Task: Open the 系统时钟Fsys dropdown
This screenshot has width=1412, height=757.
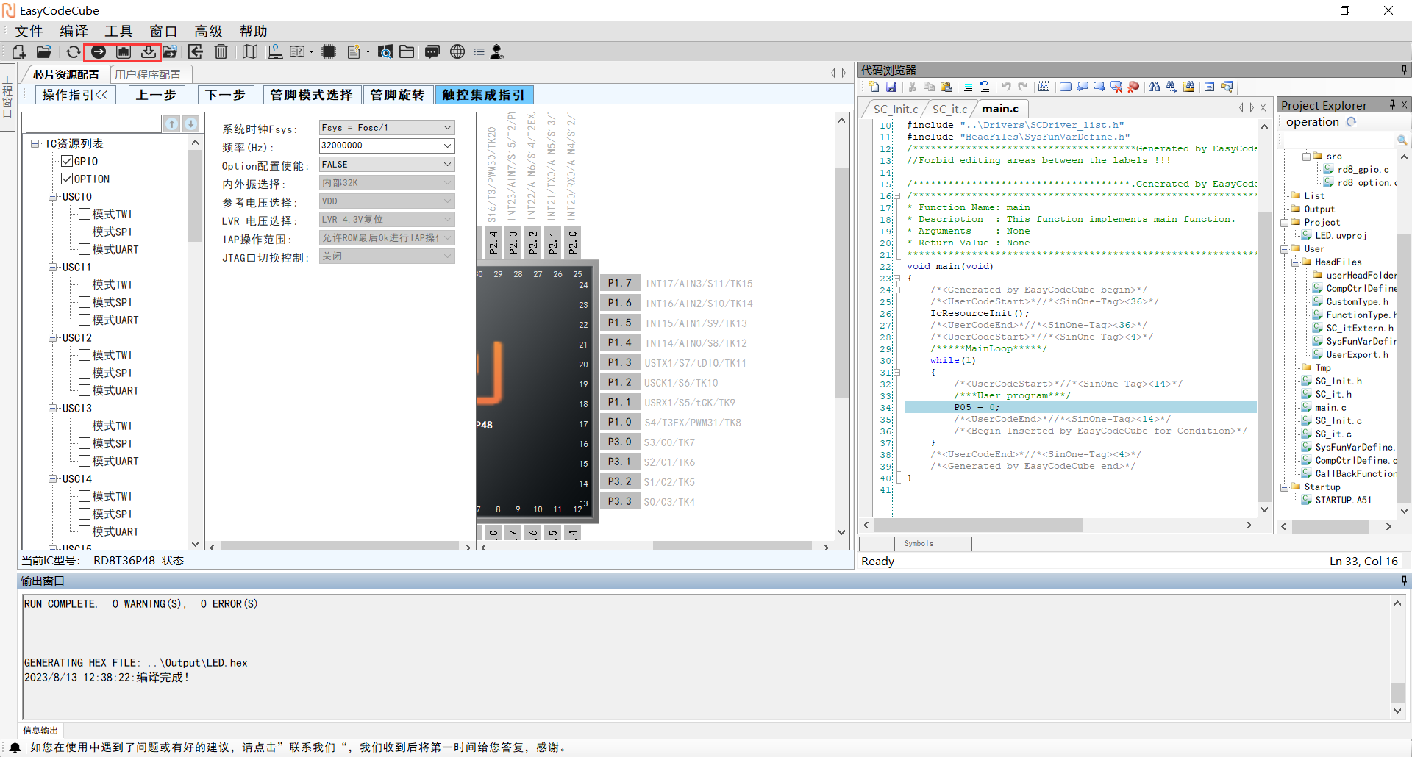Action: 387,128
